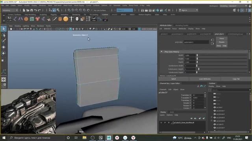The height and width of the screenshot is (141, 252).
Task: Expand the pCylinder4 node in the Outliner
Action: (211, 121)
